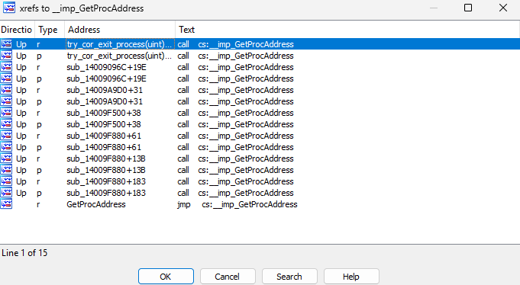Click the Cancel button
Image resolution: width=520 pixels, height=285 pixels.
point(228,277)
